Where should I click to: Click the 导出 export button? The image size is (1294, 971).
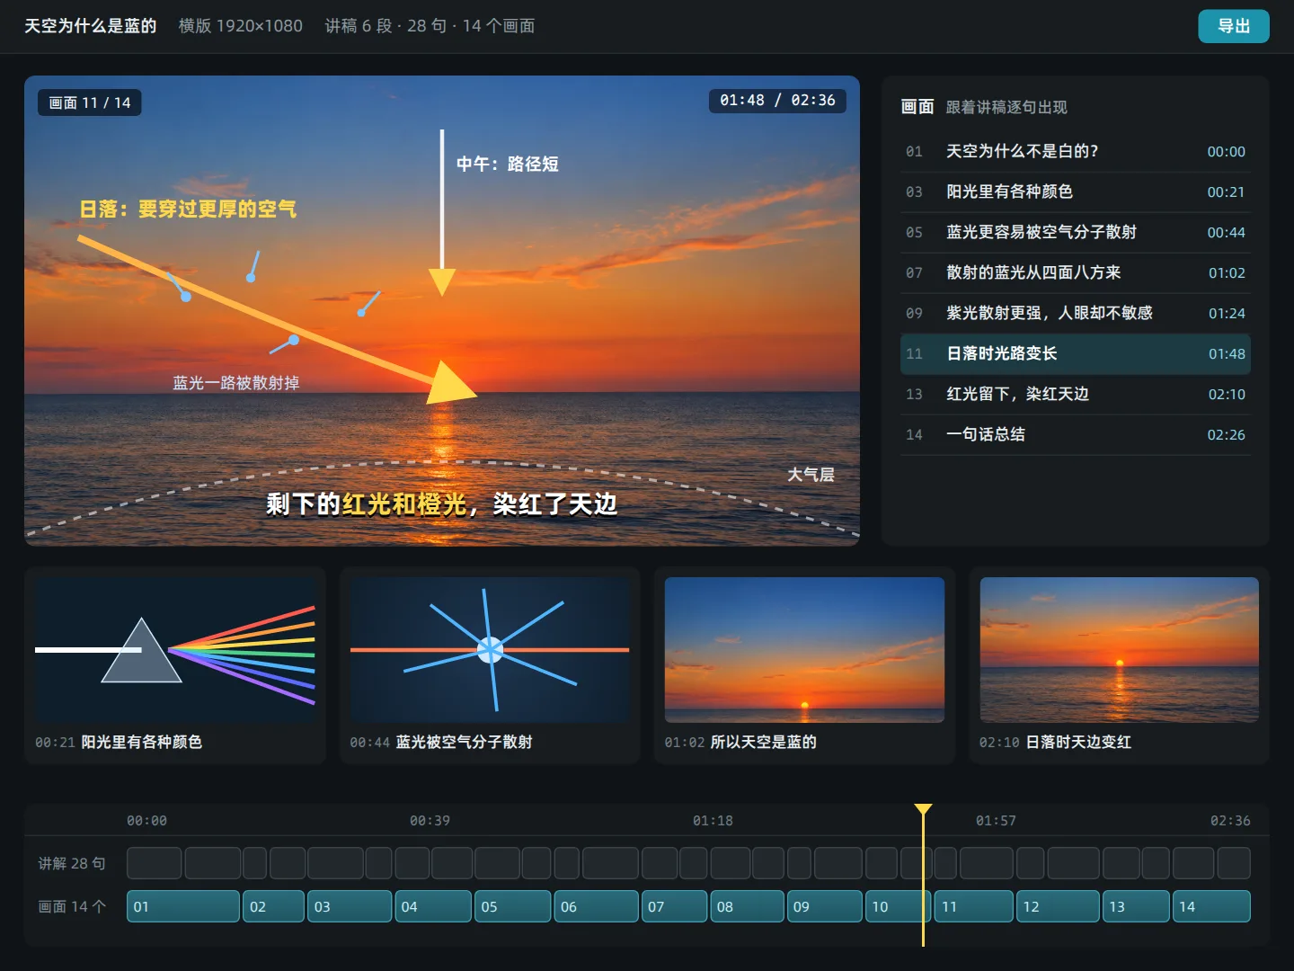point(1233,26)
